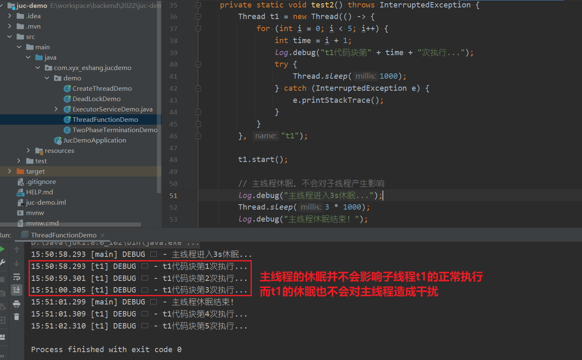Open CreateThreadDemo class

coord(102,88)
